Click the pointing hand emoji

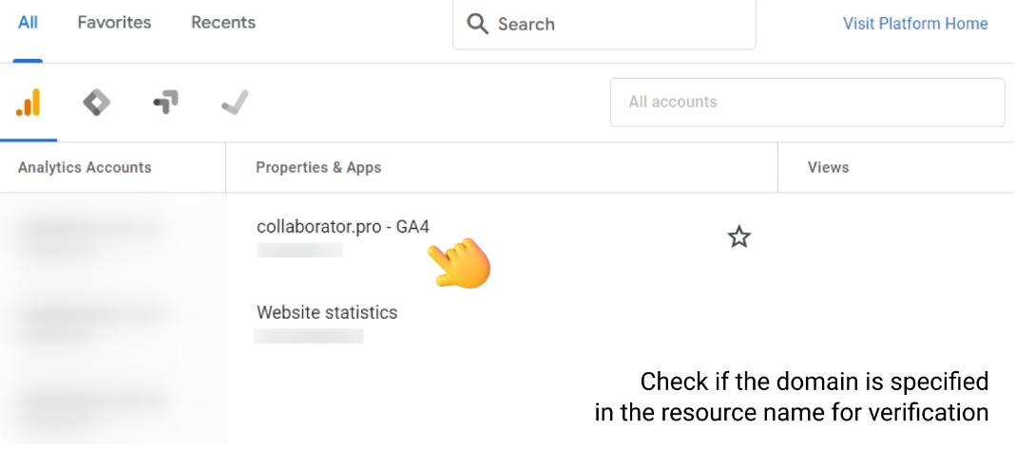tap(459, 262)
